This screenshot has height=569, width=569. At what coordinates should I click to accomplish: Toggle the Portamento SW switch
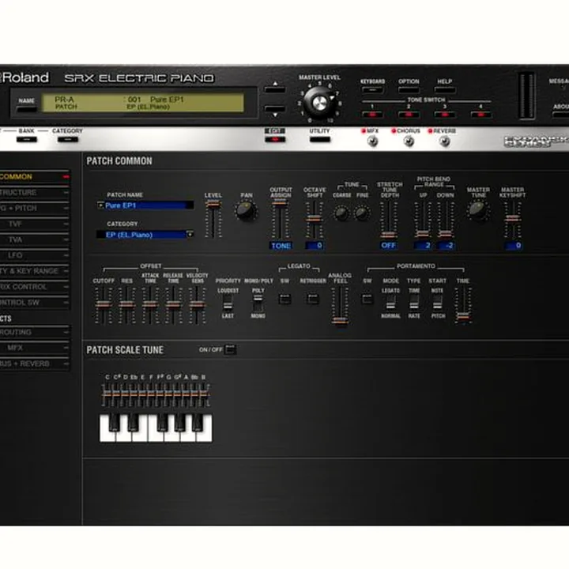pyautogui.click(x=367, y=299)
